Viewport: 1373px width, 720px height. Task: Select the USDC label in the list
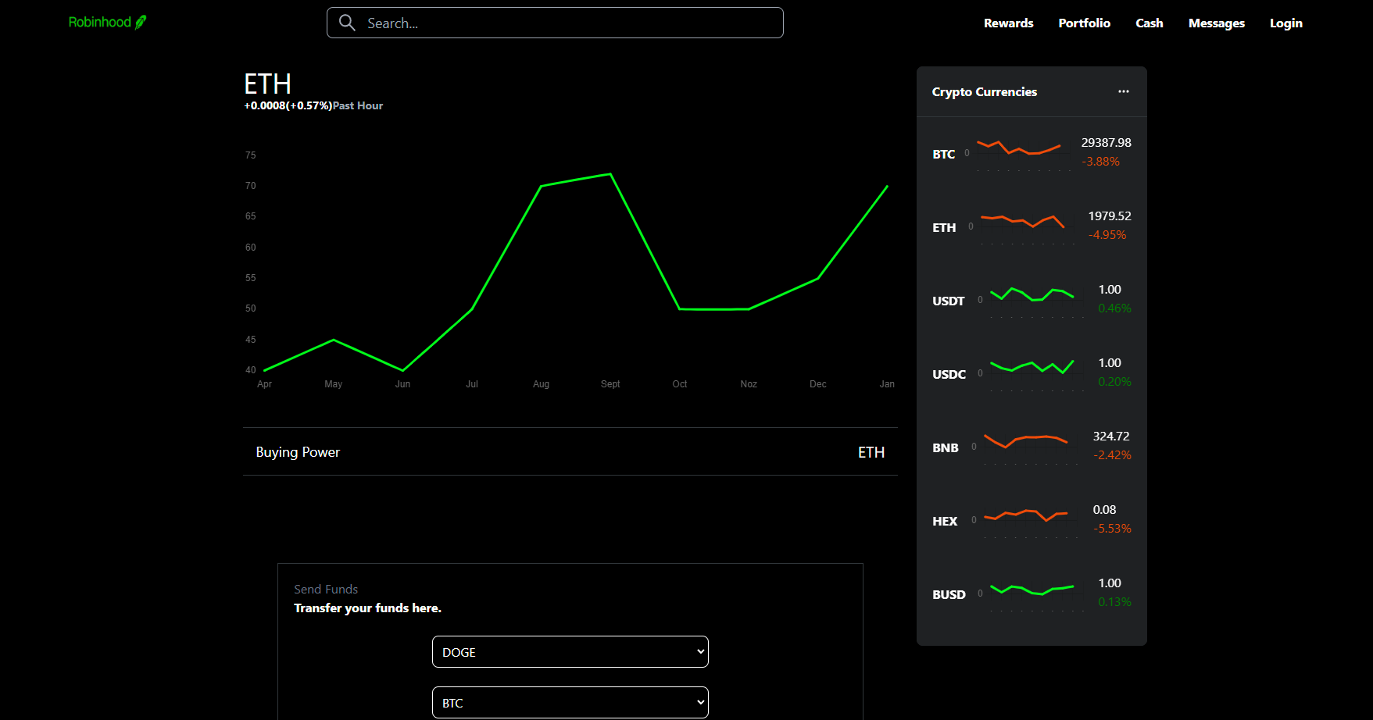click(x=949, y=375)
